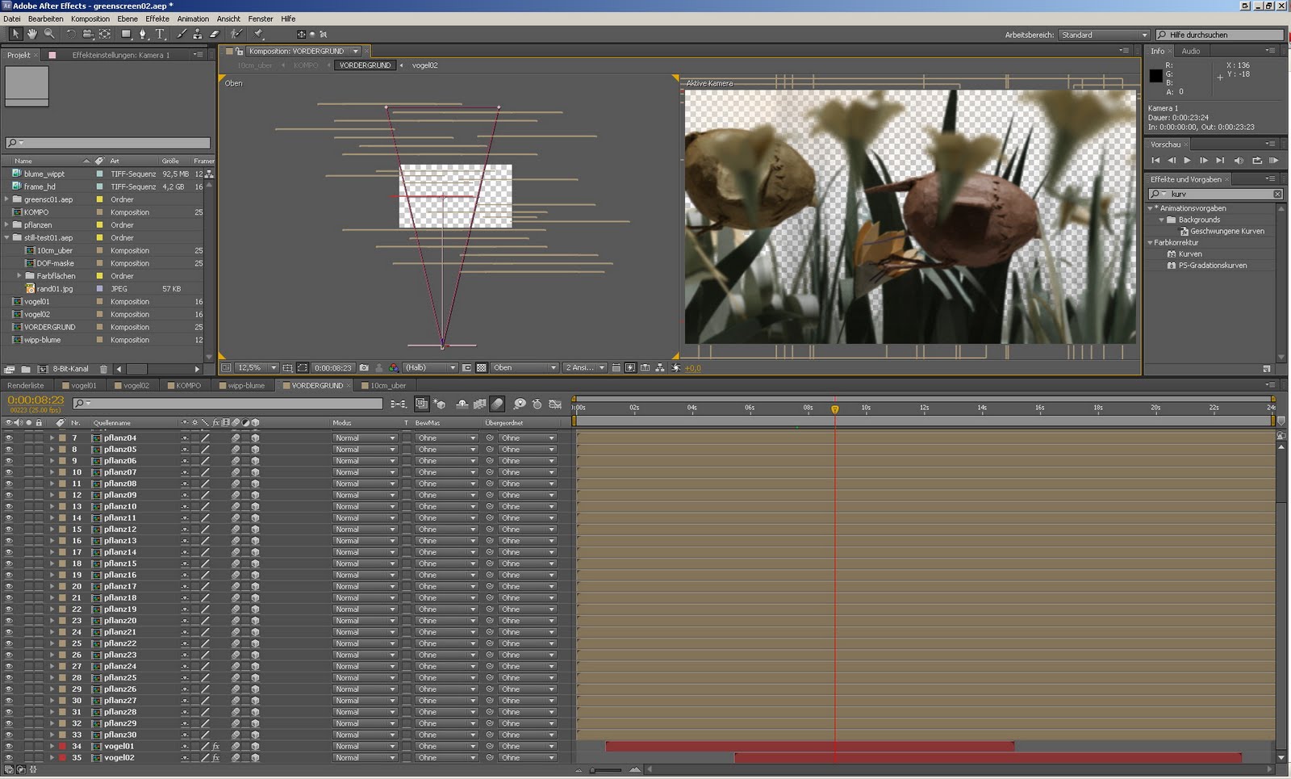Select the Kurven effect preset
This screenshot has height=779, width=1291.
(1190, 253)
